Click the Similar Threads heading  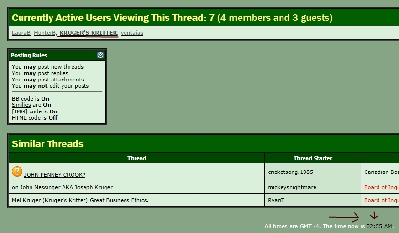(48, 144)
